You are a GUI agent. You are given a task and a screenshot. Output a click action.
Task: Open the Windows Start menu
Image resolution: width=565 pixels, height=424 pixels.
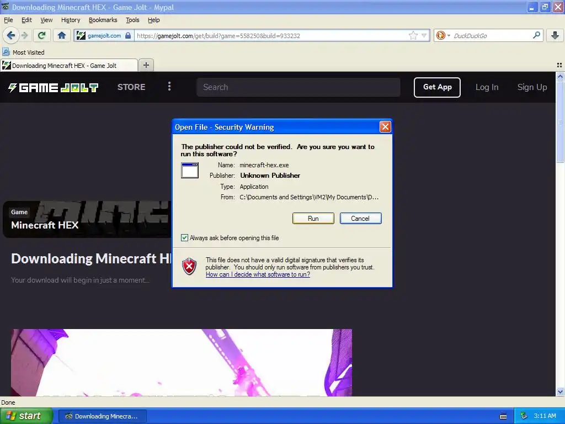tap(26, 416)
